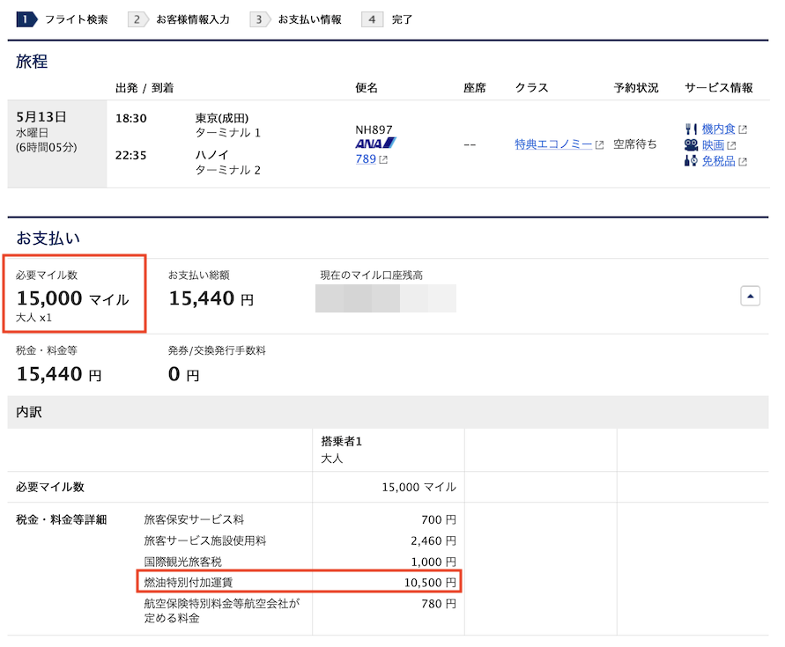Click the external link icon next to 特典エコノミー
The width and height of the screenshot is (785, 647).
pyautogui.click(x=602, y=144)
